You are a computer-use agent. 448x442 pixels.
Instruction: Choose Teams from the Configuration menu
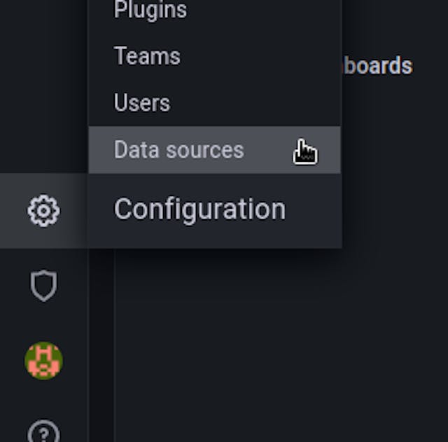[147, 56]
